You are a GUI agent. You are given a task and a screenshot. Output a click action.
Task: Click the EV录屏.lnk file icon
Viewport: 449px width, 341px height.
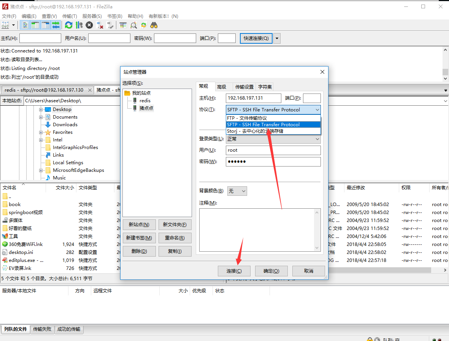(x=5, y=268)
